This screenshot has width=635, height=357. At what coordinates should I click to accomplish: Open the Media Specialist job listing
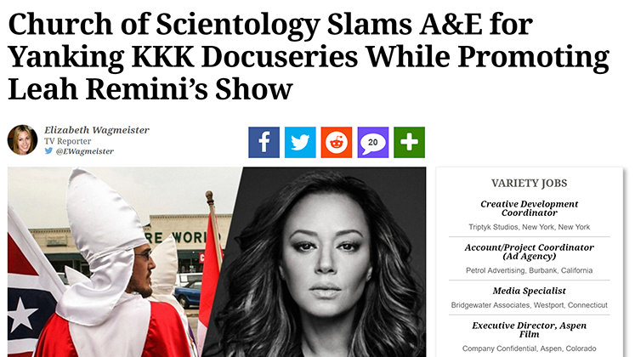point(530,291)
